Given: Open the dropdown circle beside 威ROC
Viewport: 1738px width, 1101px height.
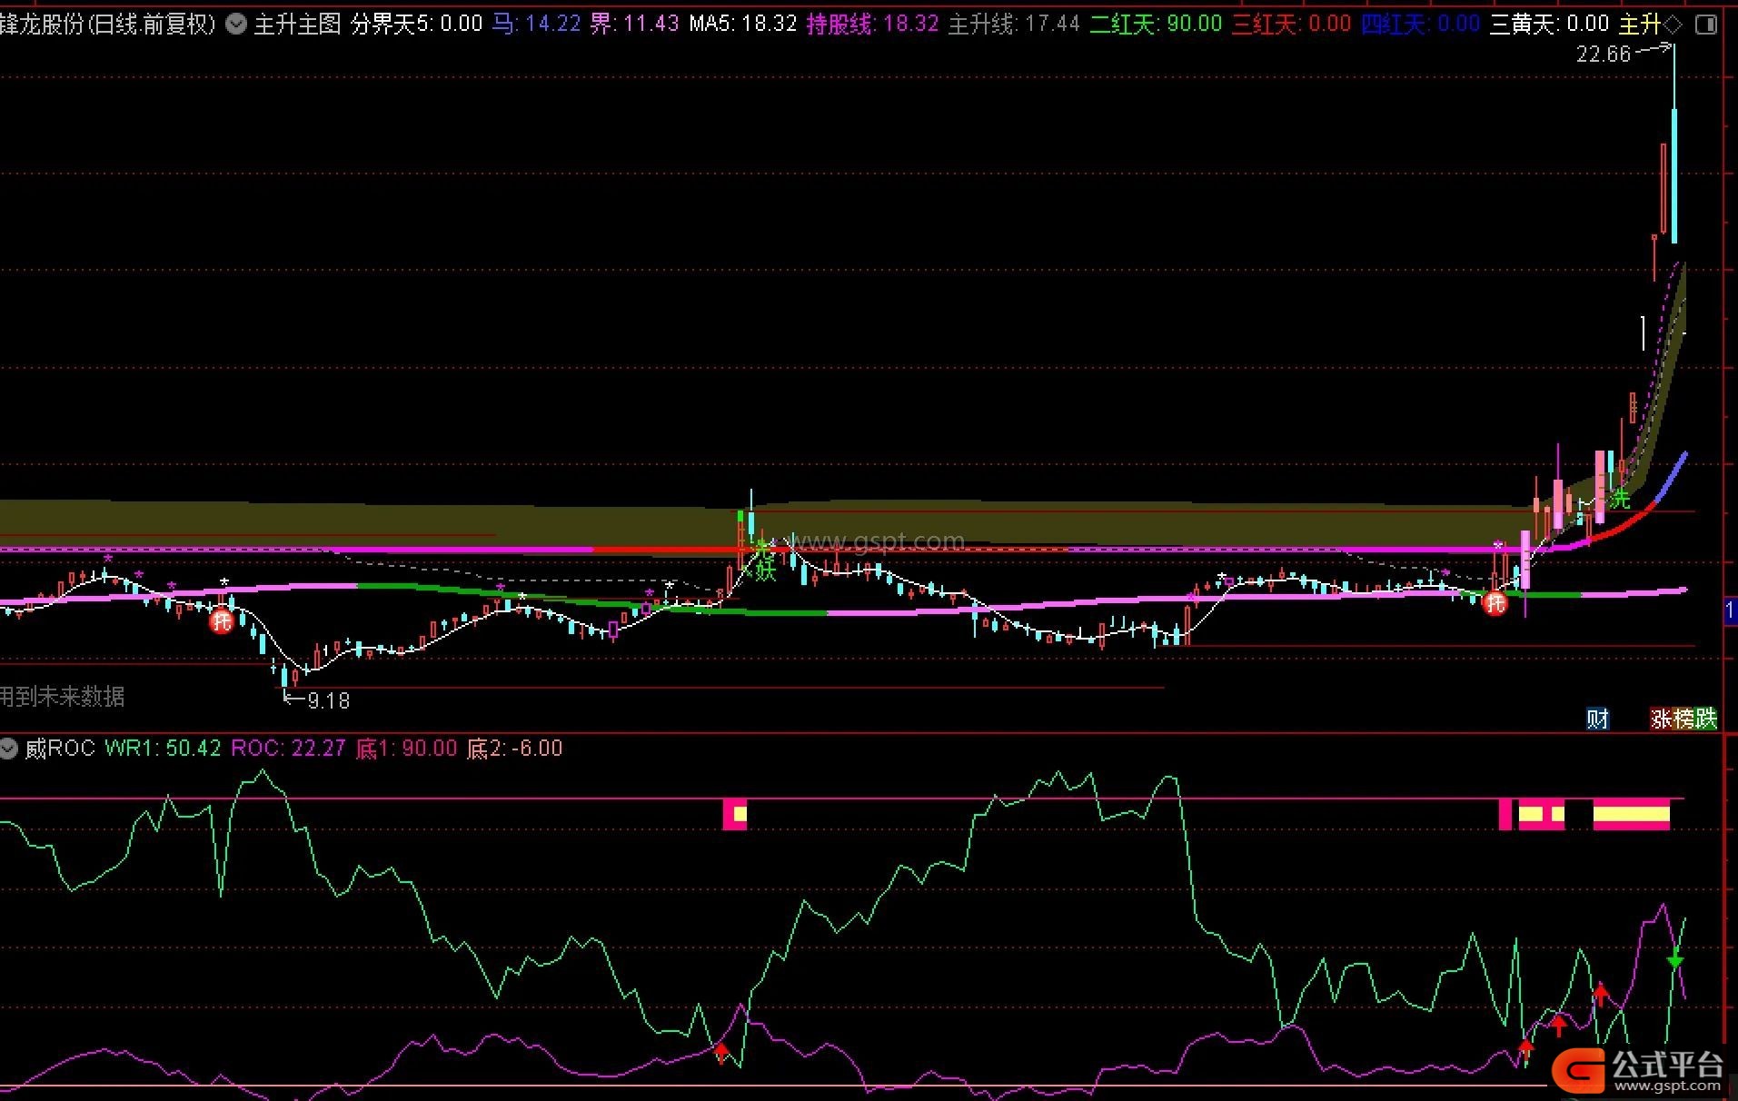Looking at the screenshot, I should click(x=9, y=749).
